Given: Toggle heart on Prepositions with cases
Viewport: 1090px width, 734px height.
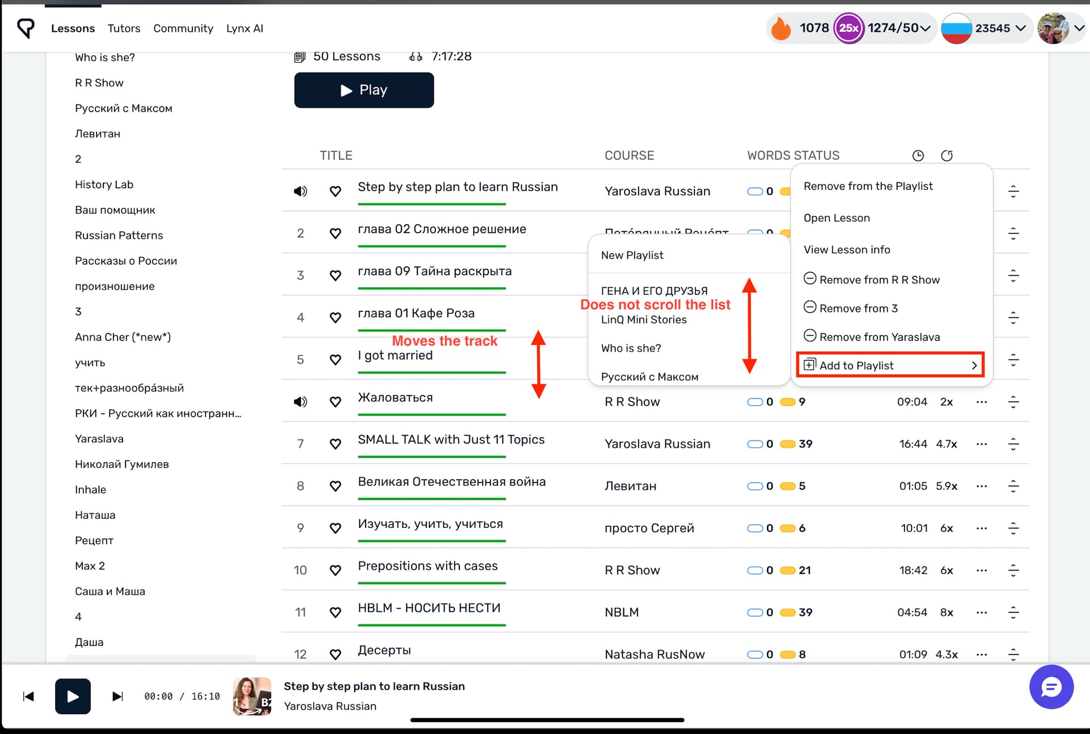Looking at the screenshot, I should [336, 571].
